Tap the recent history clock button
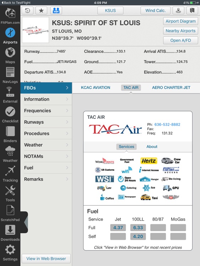Image resolution: width=200 pixels, height=266 pixels. click(27, 11)
